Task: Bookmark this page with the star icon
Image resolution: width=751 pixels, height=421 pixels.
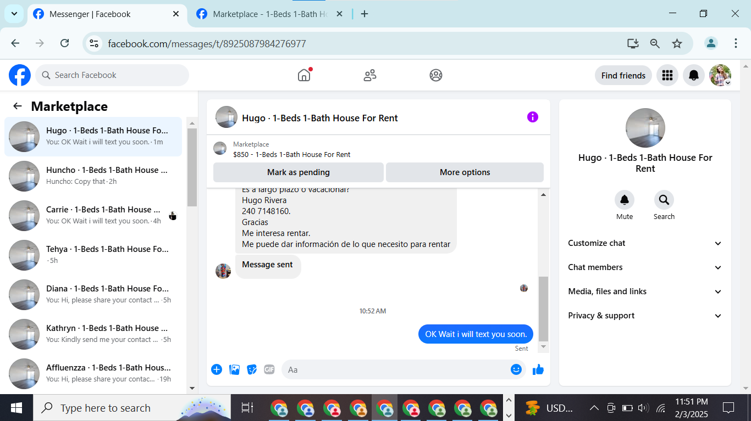Action: (x=677, y=43)
